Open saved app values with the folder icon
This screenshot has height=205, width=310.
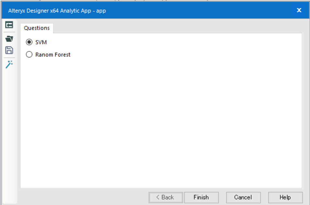coord(9,38)
